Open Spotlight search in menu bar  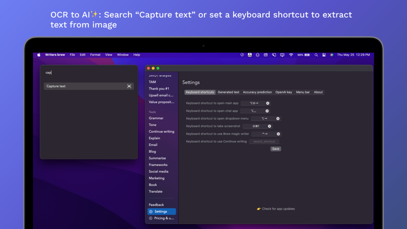click(316, 55)
